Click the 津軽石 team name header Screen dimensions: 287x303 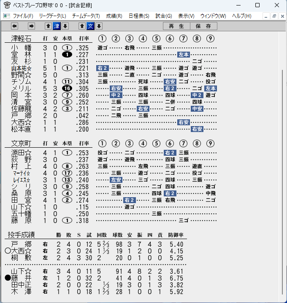click(x=21, y=38)
